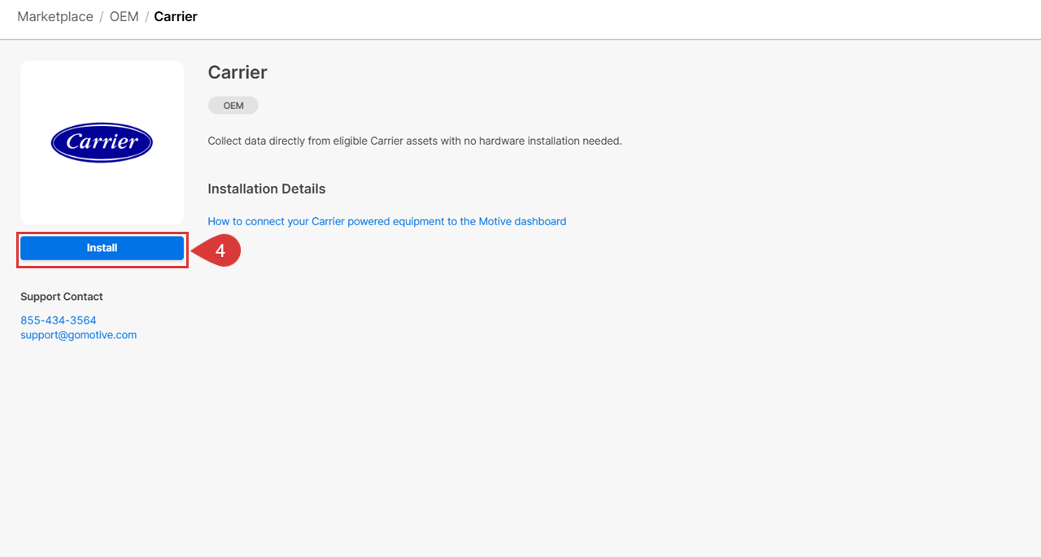Select the Carrier data collection description text
This screenshot has width=1041, height=557.
[x=415, y=141]
